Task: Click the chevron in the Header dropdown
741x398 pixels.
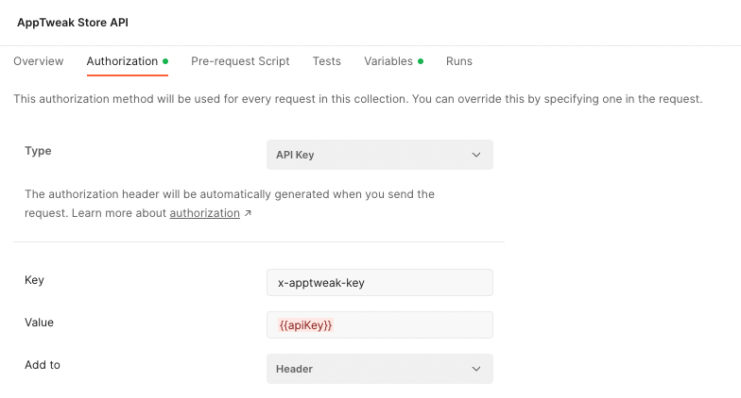Action: coord(476,369)
